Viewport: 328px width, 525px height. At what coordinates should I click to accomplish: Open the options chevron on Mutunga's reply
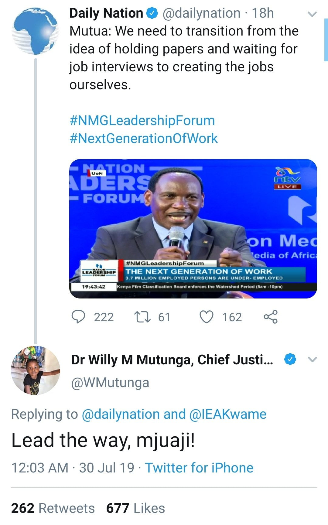click(312, 360)
